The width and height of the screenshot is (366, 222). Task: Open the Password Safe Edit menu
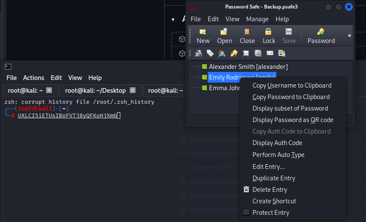[213, 19]
